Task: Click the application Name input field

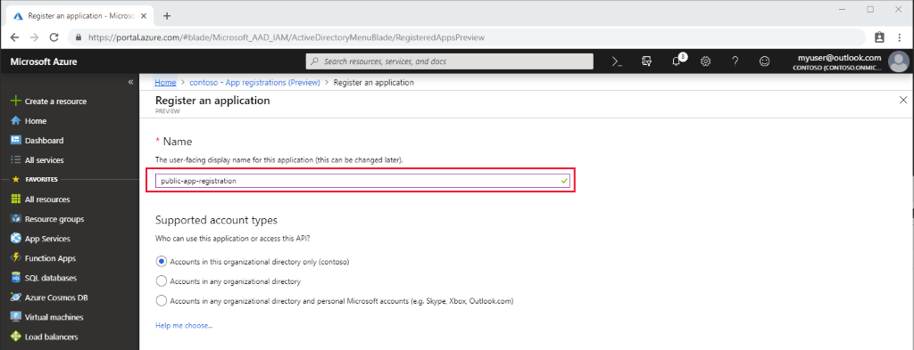Action: [x=361, y=181]
